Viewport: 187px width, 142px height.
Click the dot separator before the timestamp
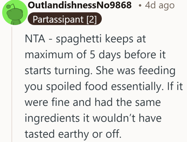pyautogui.click(x=139, y=6)
